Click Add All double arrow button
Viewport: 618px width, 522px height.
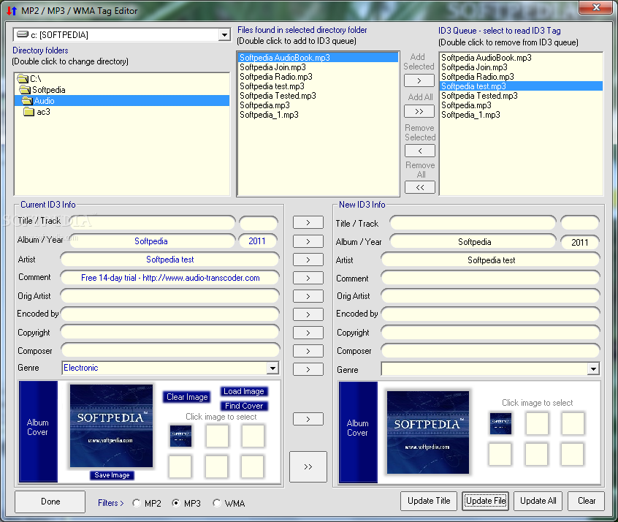(x=419, y=111)
